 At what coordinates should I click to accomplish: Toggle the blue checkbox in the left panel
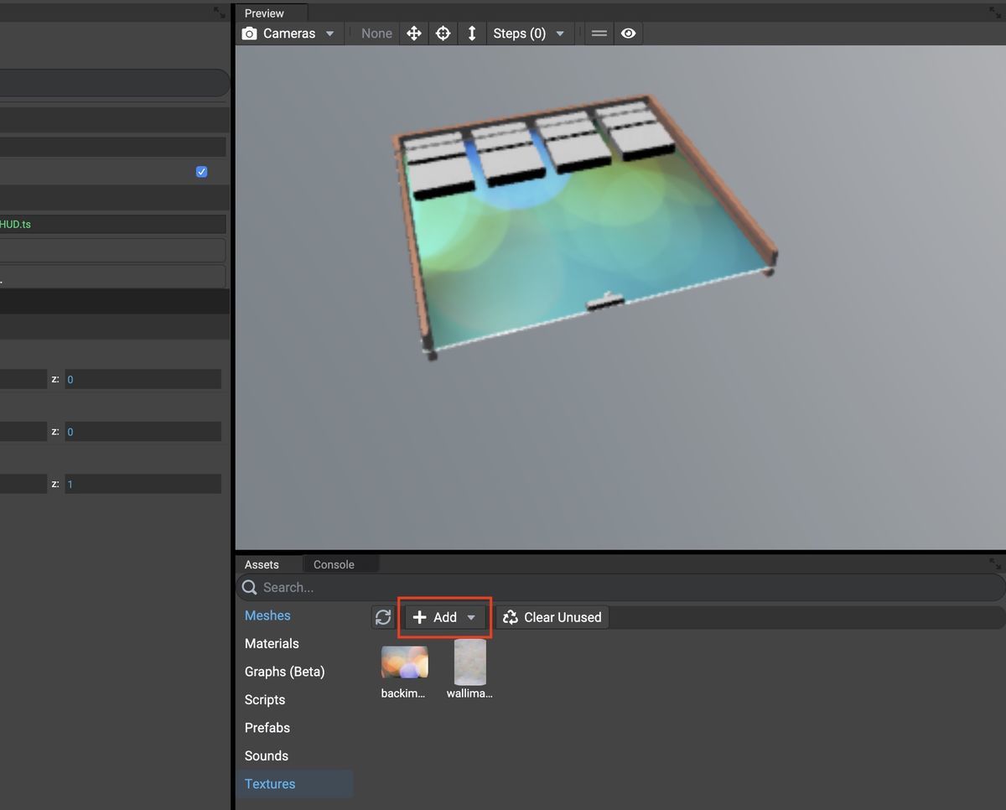(201, 171)
